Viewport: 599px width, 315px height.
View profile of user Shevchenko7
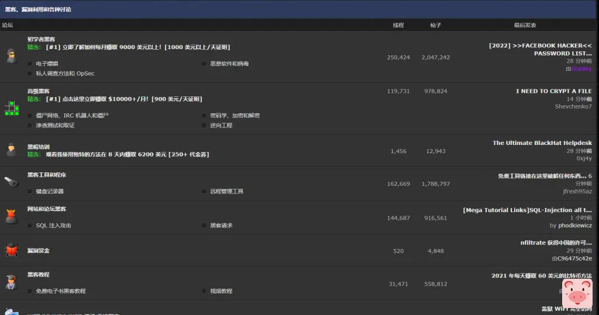pos(573,106)
